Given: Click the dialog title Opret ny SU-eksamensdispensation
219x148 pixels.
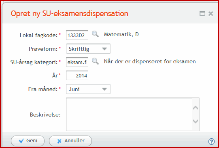Looking at the screenshot, I should [69, 14].
